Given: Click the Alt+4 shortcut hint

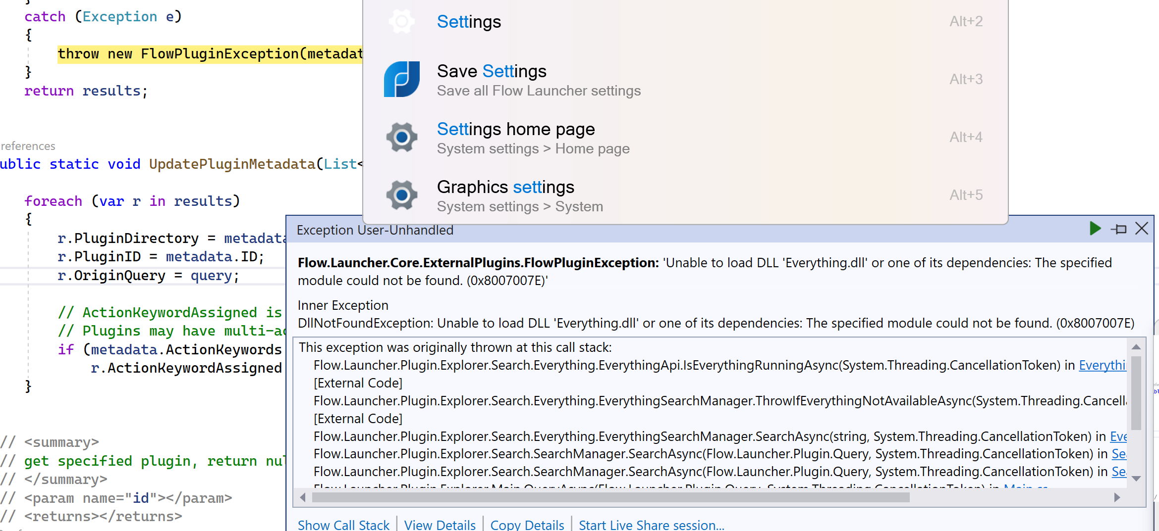Looking at the screenshot, I should [966, 137].
